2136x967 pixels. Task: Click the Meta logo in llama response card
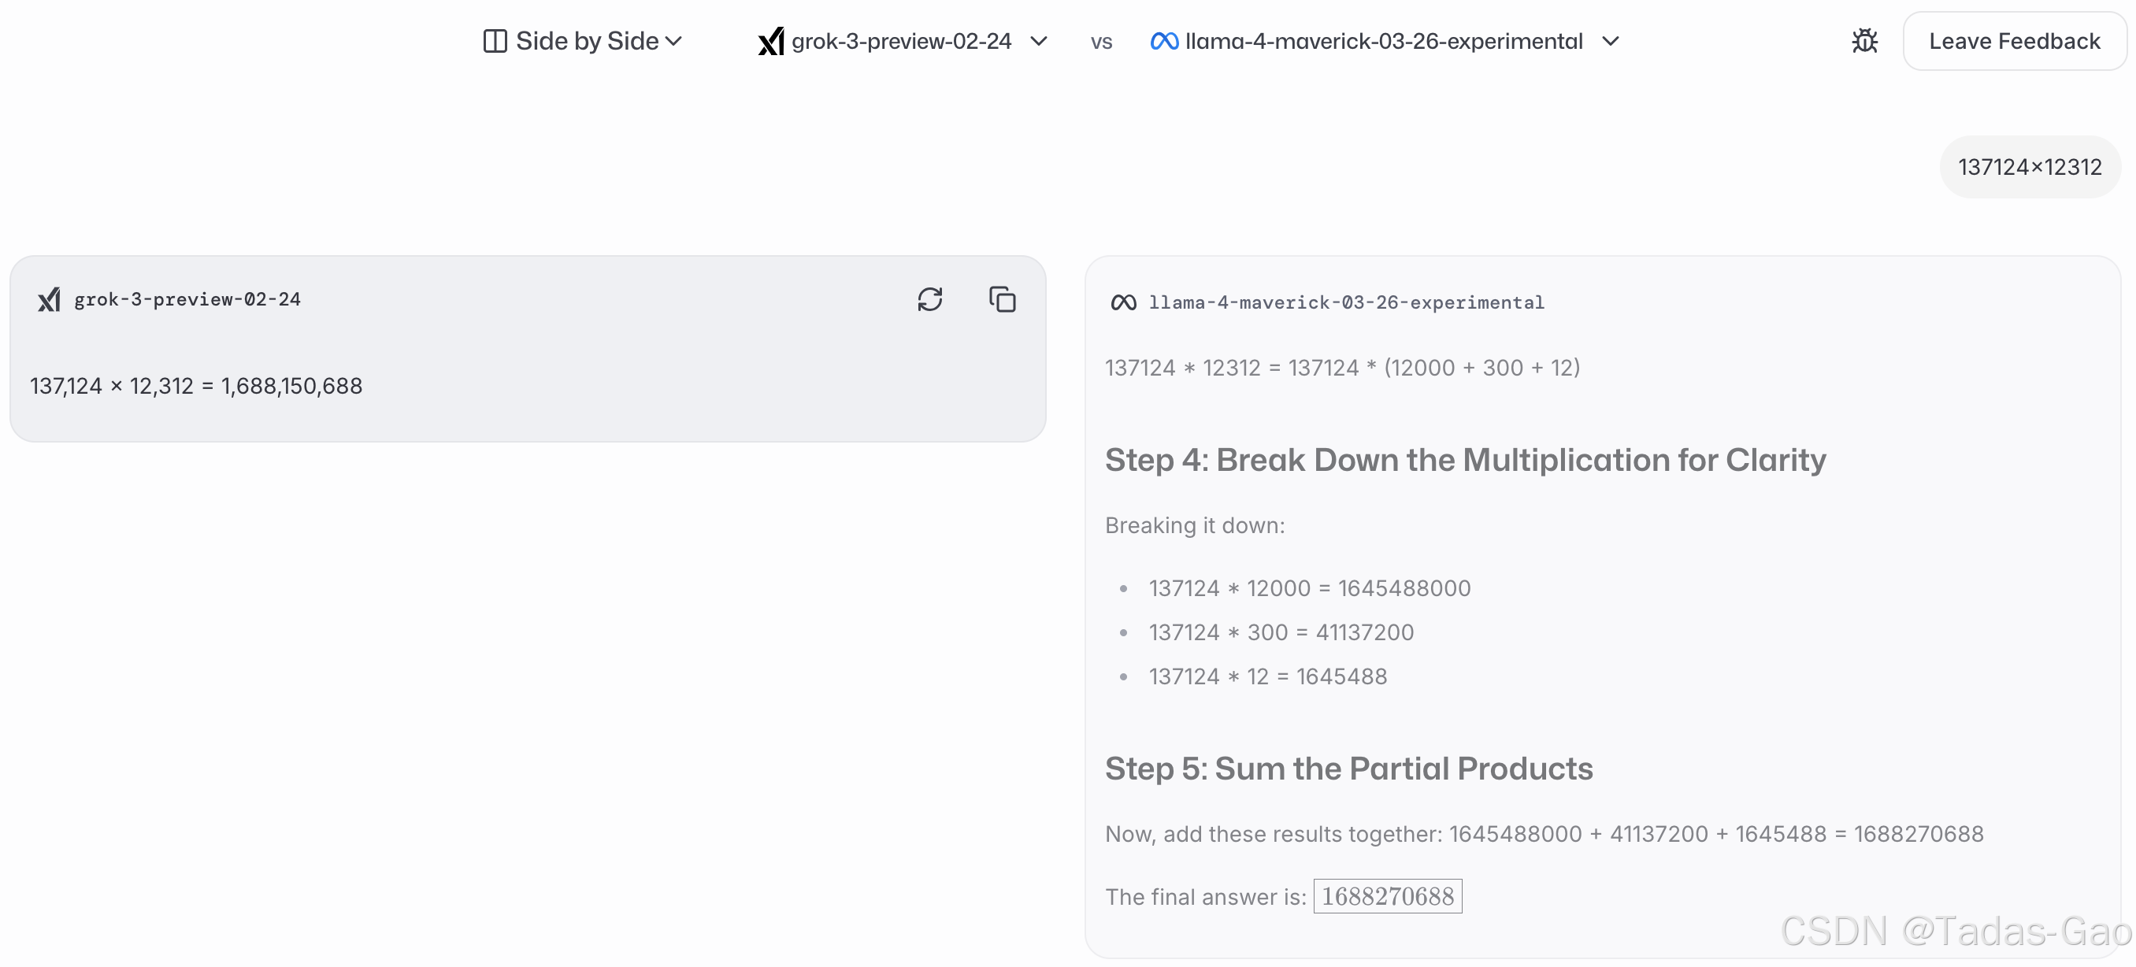(1122, 302)
